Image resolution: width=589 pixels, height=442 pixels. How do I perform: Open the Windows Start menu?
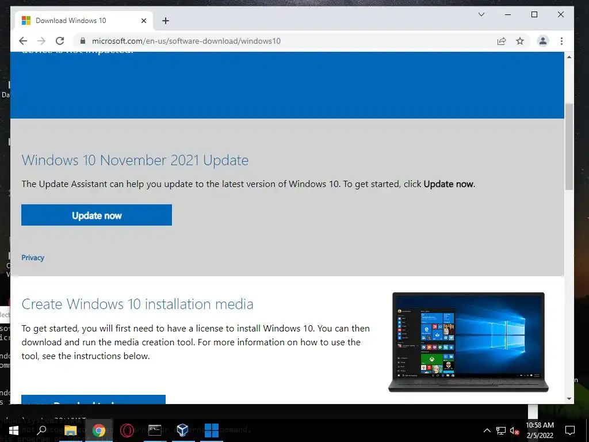(14, 430)
